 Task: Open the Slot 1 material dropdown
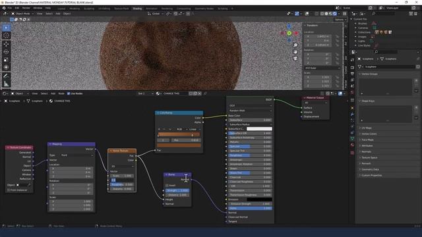pyautogui.click(x=145, y=93)
